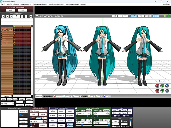Click the timeline vertical scrollbar
171x128 pixels.
(x=32, y=61)
